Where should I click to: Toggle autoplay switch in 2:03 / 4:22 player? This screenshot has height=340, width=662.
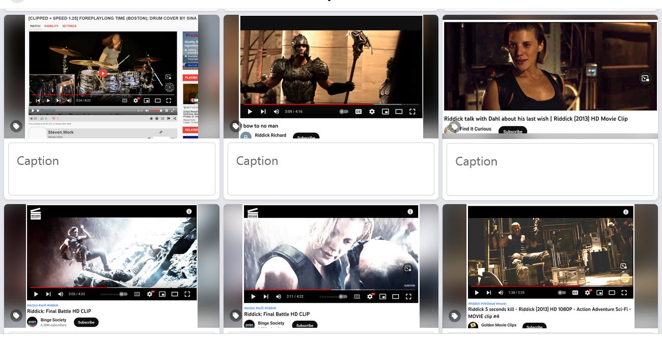[122, 294]
